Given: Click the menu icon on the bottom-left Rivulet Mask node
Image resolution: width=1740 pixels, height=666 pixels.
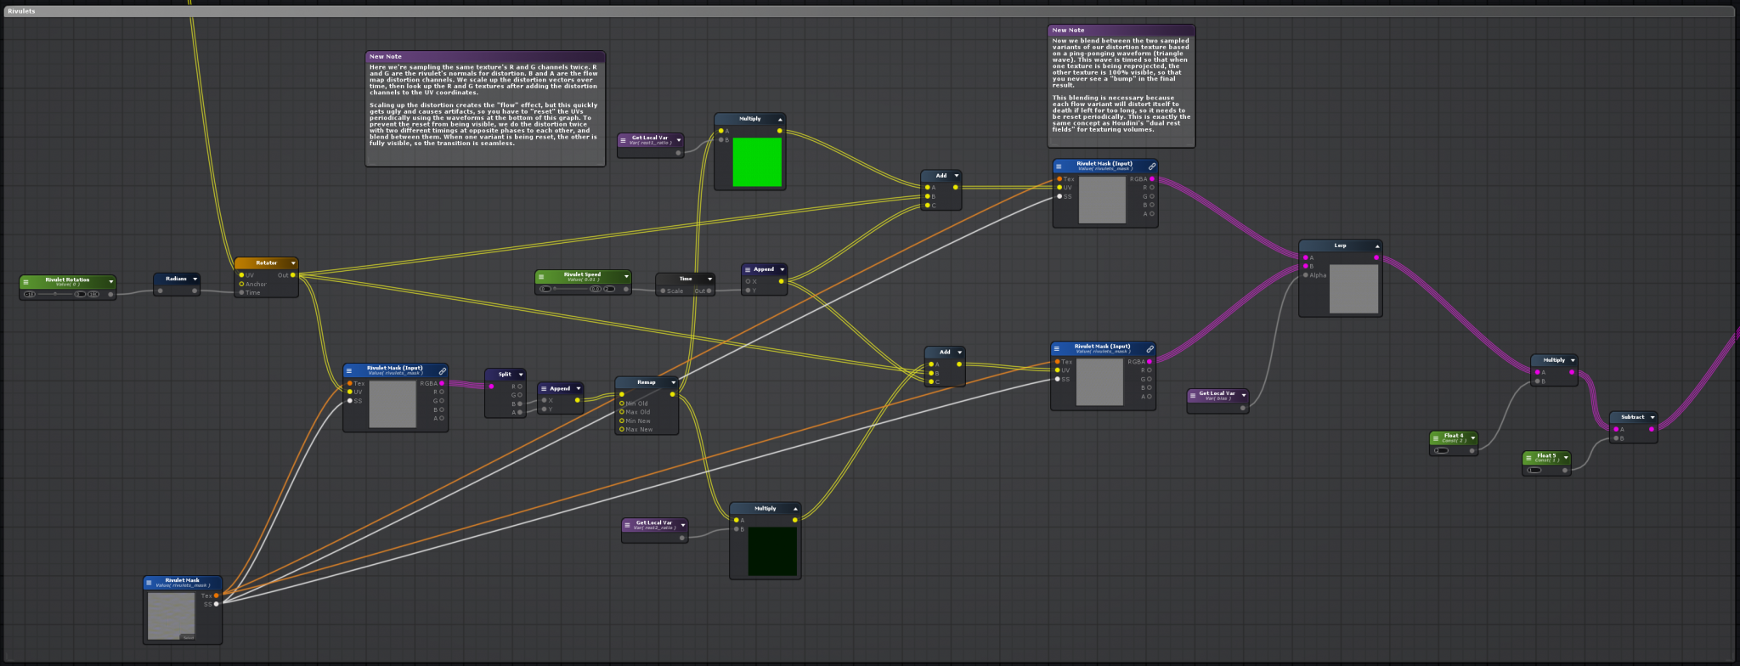Looking at the screenshot, I should click(x=150, y=583).
